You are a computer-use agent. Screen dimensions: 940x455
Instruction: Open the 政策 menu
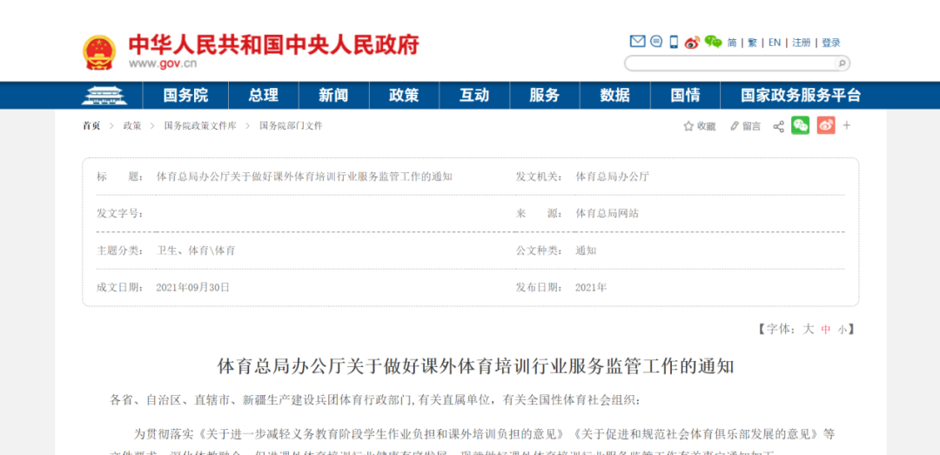pyautogui.click(x=404, y=96)
